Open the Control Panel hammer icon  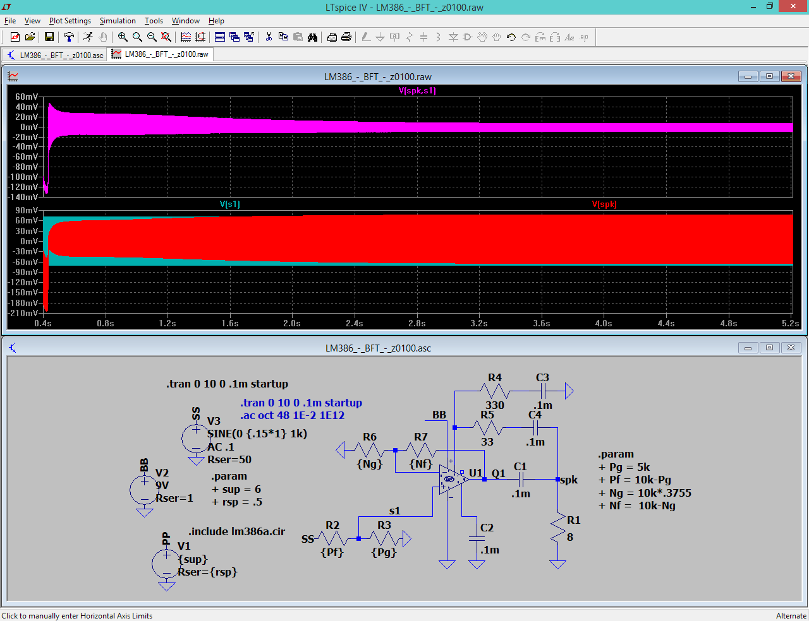coord(69,37)
